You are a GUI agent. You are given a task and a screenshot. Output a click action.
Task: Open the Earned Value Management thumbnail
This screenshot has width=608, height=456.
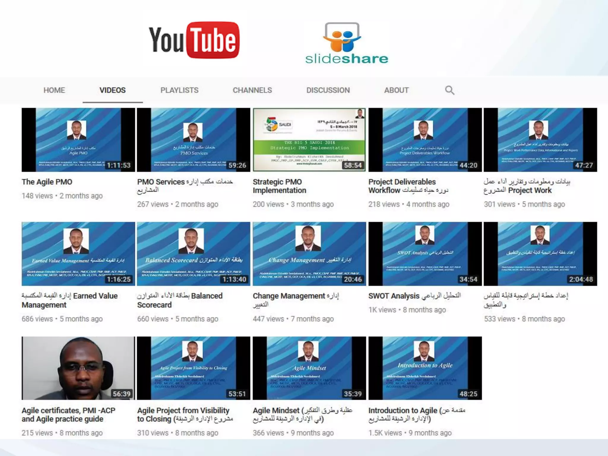coord(78,254)
